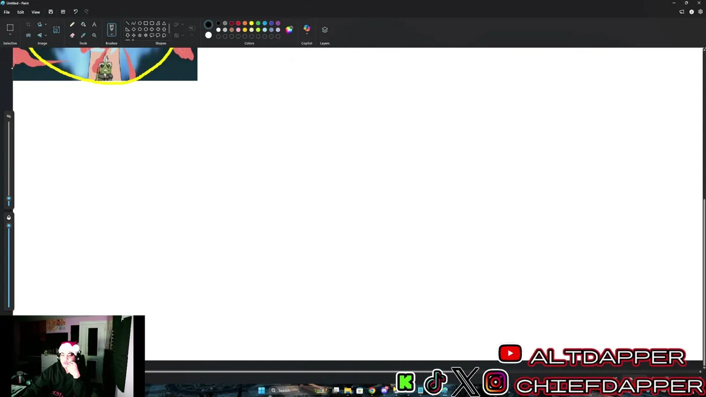Choose the Triangle shape
Screen dimensions: 706x397
point(164,24)
